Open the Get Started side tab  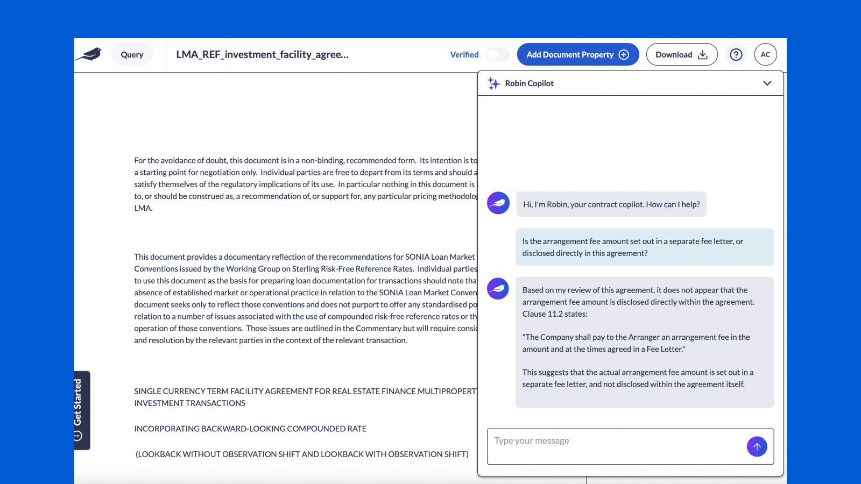tap(82, 410)
